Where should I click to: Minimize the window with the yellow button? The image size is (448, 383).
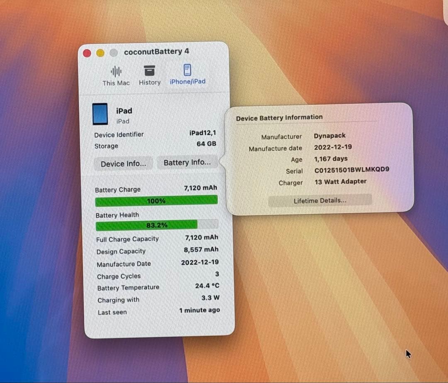100,53
